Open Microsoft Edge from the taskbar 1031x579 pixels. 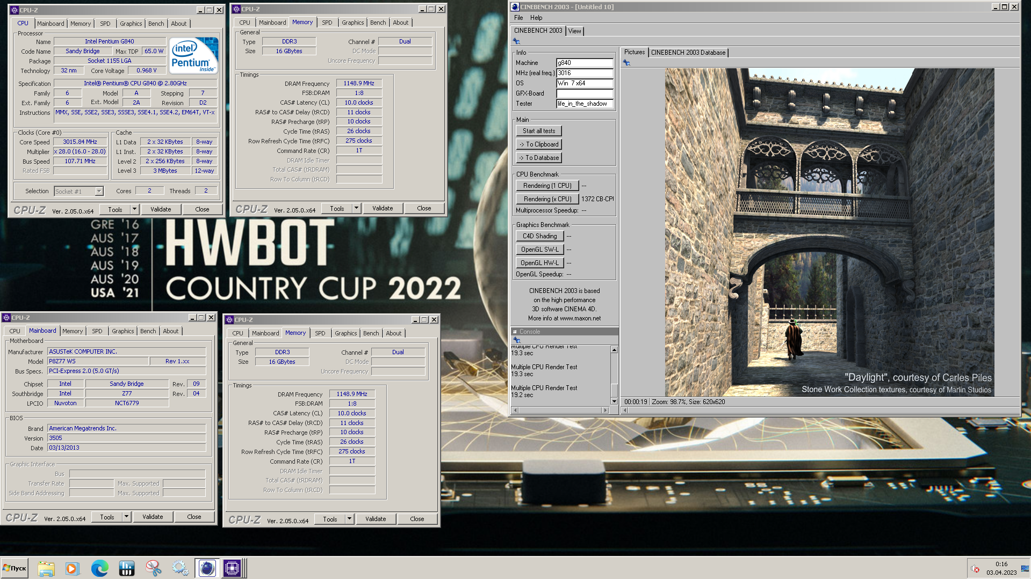99,568
